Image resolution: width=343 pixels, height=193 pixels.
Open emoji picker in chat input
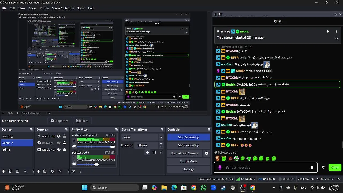pos(312,168)
